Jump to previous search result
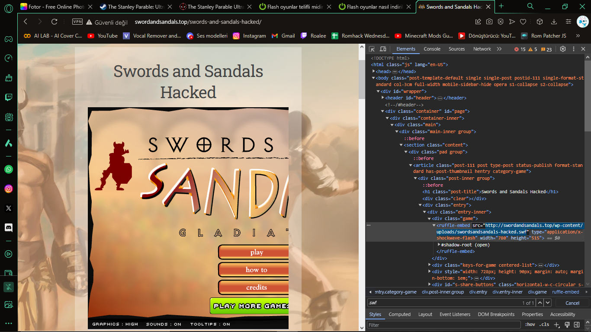Screen dimensions: 591x332 540,303
